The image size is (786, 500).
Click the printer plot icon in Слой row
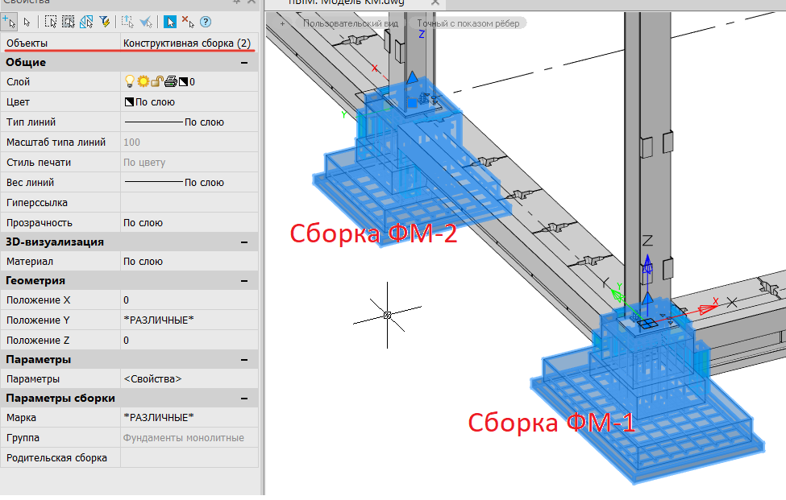(171, 81)
